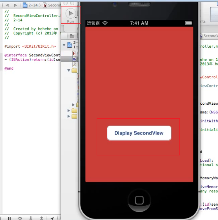Screen dimensions: 218x220
Task: Go forward in editor history with the right arrow
Action: click(15, 5)
